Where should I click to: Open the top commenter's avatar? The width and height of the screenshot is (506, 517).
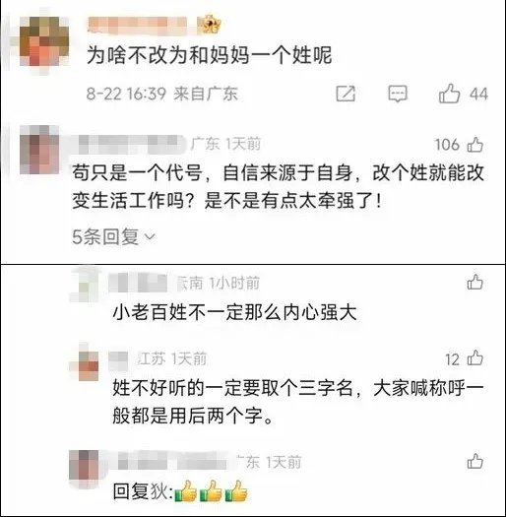point(44,41)
